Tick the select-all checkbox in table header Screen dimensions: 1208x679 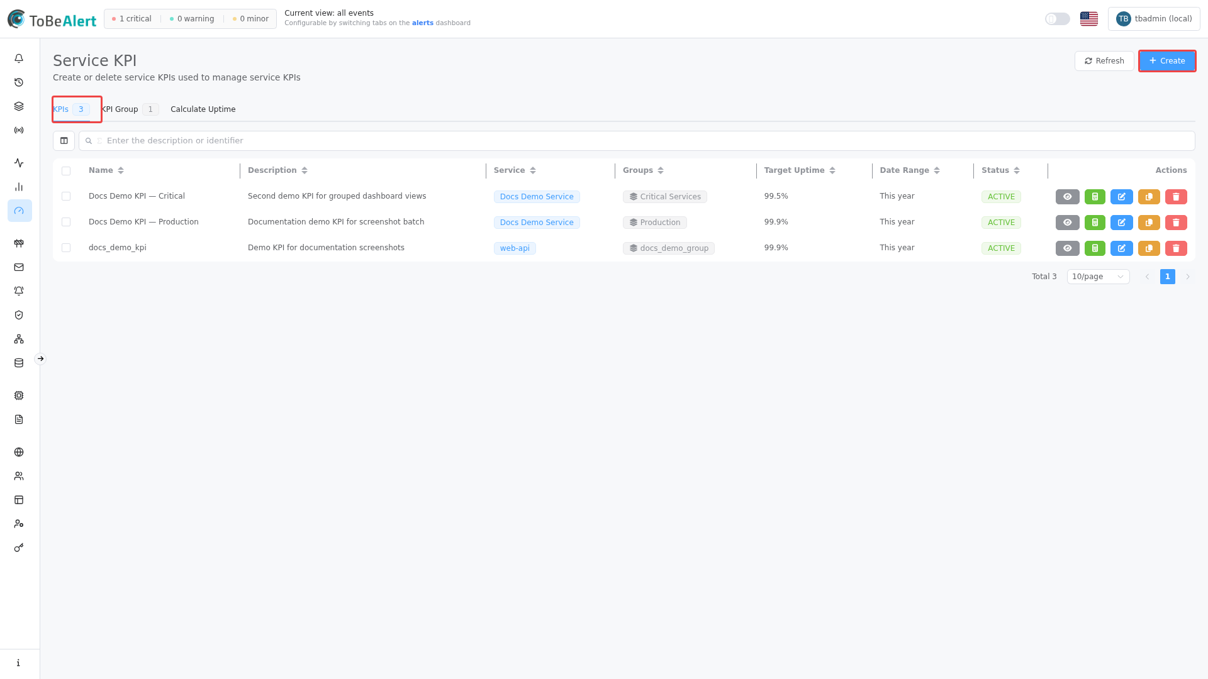click(x=66, y=171)
